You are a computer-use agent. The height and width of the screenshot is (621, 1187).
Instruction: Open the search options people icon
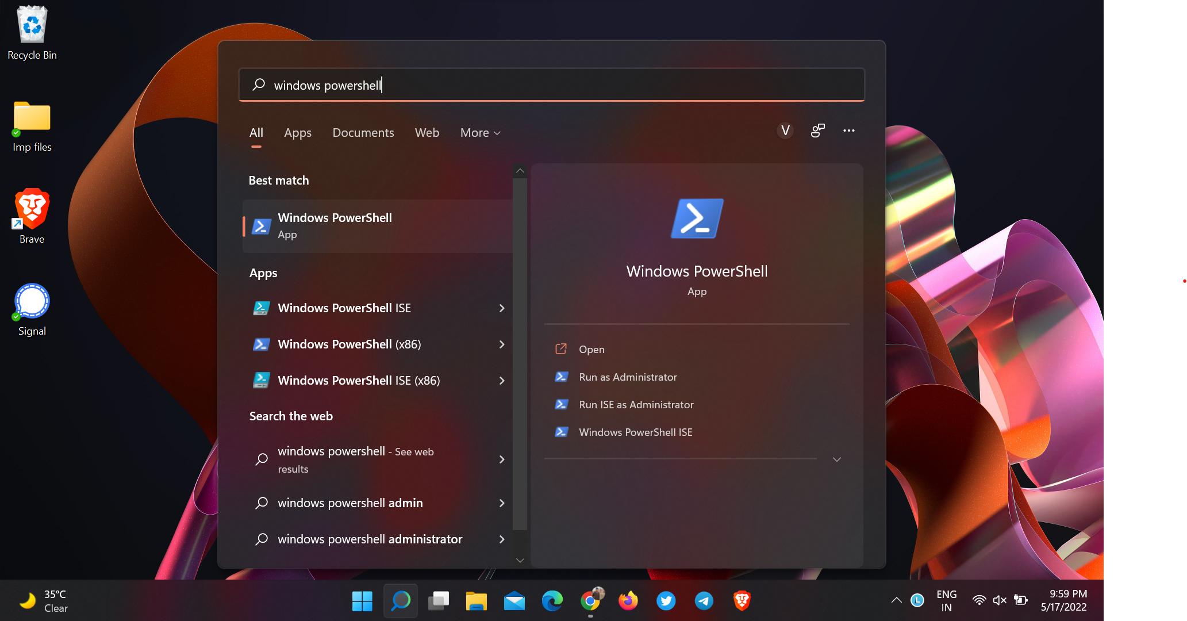click(817, 131)
